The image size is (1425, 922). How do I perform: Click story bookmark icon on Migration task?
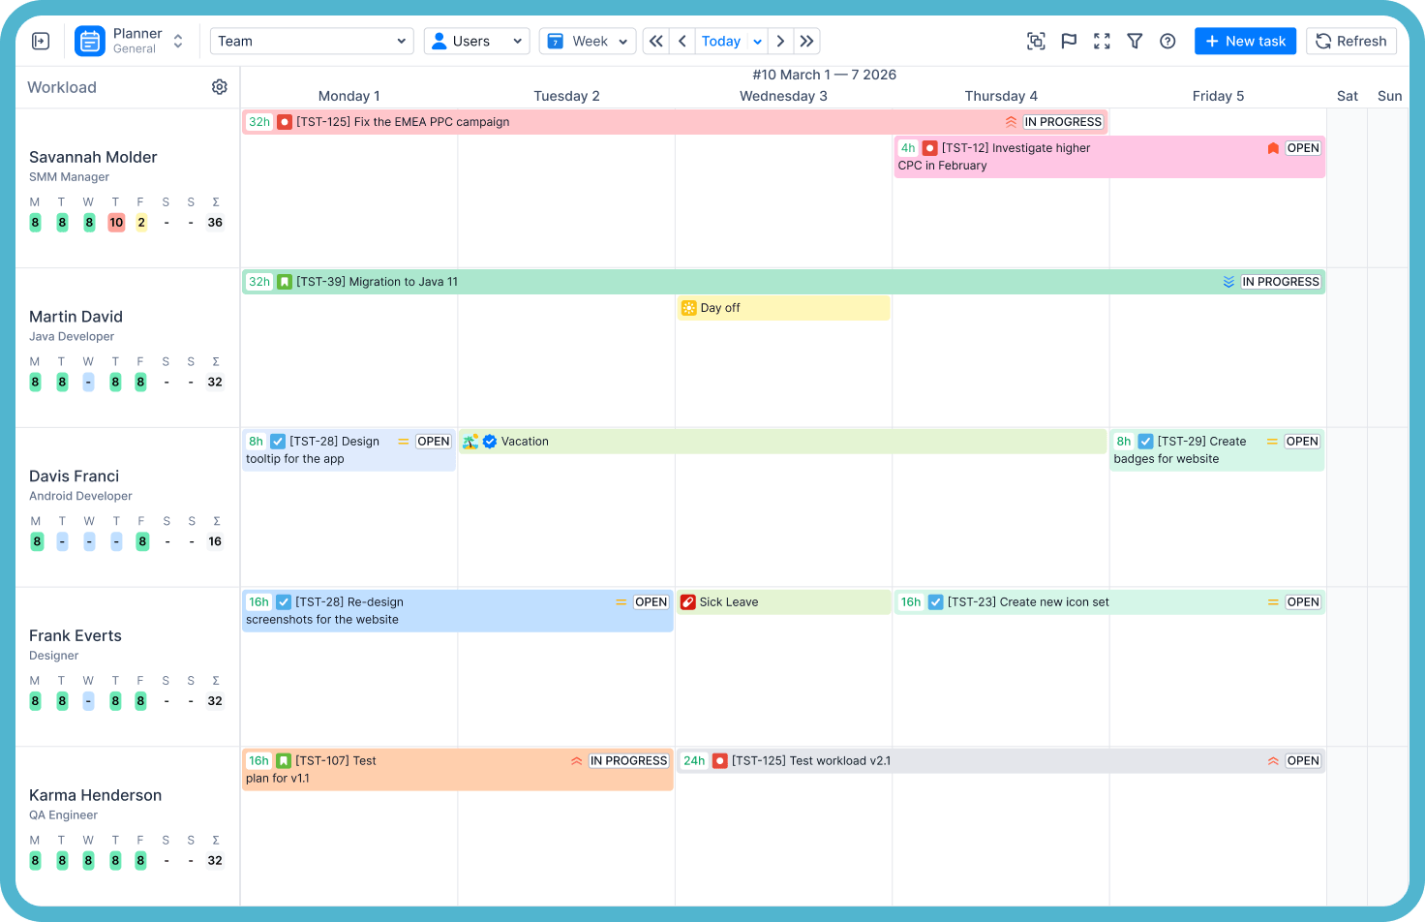285,282
